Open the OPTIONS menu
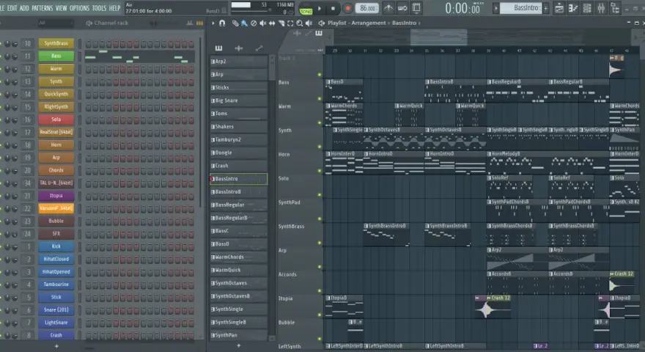The height and width of the screenshot is (352, 645). [79, 8]
